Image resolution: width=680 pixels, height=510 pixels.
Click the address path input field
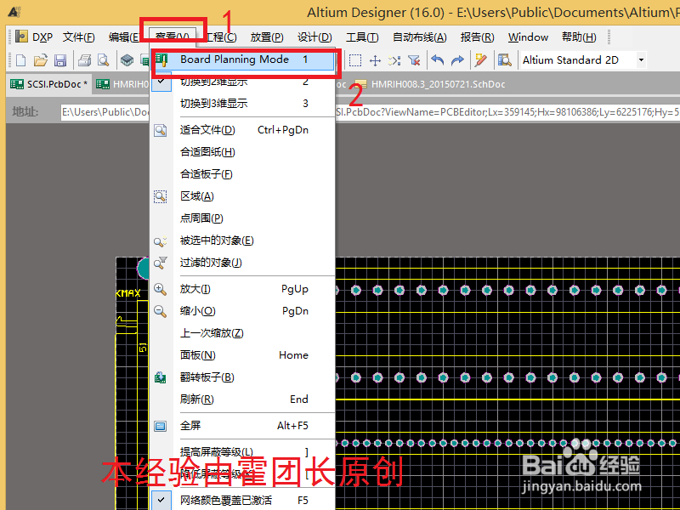(369, 112)
